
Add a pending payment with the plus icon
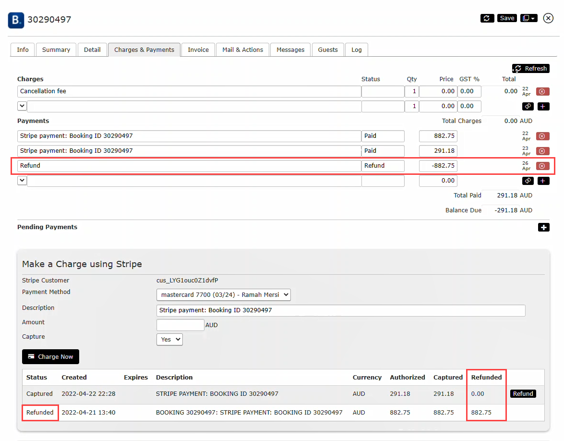(543, 227)
